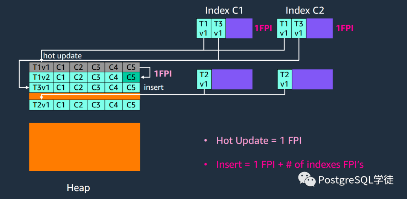The width and height of the screenshot is (407, 199).
Task: Click the C2 cell in the T2v1 row
Action: [78, 105]
